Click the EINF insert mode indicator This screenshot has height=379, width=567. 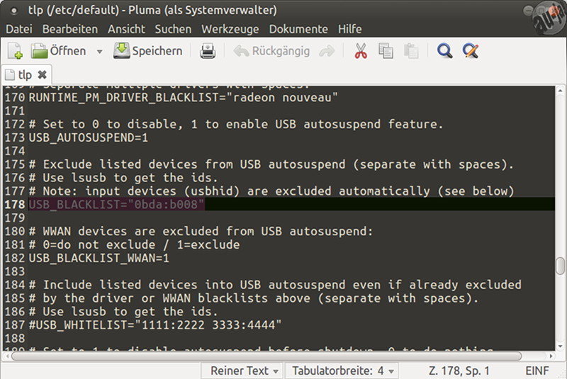click(537, 370)
